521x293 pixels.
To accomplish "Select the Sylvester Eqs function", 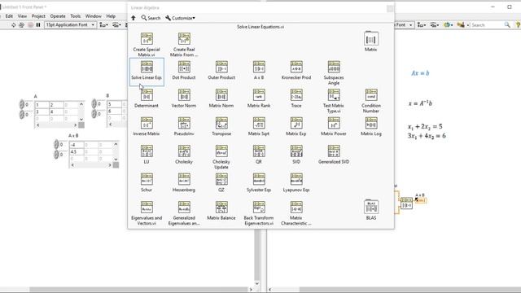I will (259, 179).
